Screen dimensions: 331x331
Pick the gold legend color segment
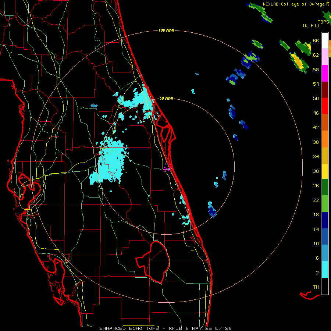coord(325,156)
